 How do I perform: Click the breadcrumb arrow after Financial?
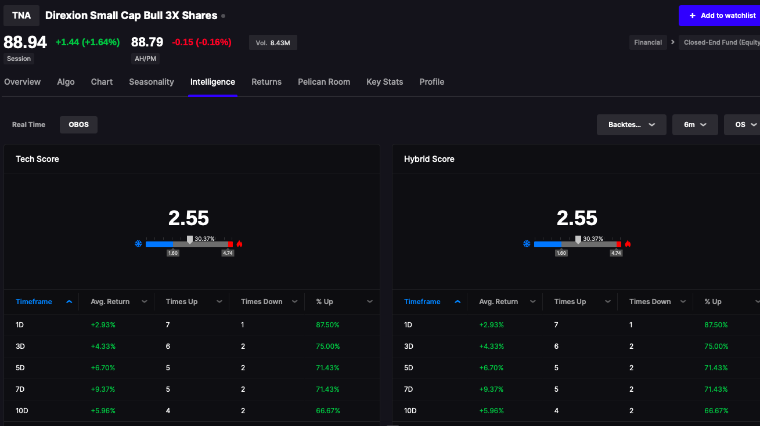(672, 42)
